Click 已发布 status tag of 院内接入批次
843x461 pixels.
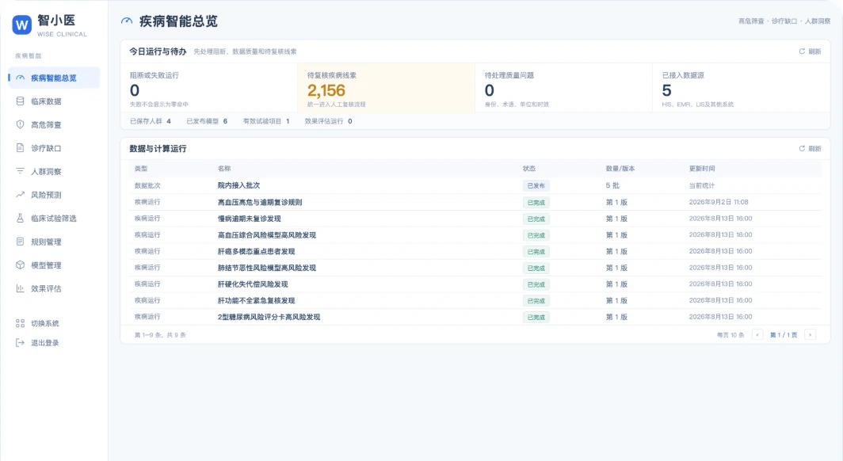[x=536, y=186]
